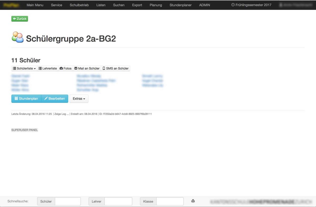Viewport: 316px width, 207px height.
Task: Open the Mein Menu navigation item
Action: (x=35, y=5)
